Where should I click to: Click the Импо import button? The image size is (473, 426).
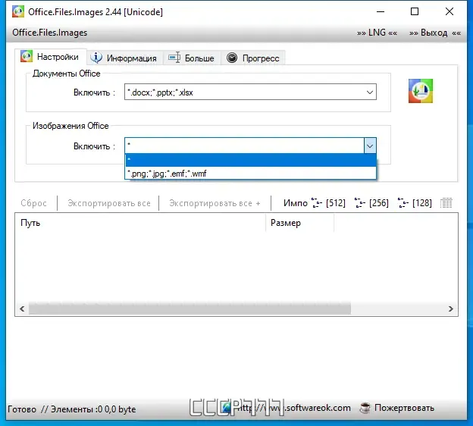click(x=296, y=203)
